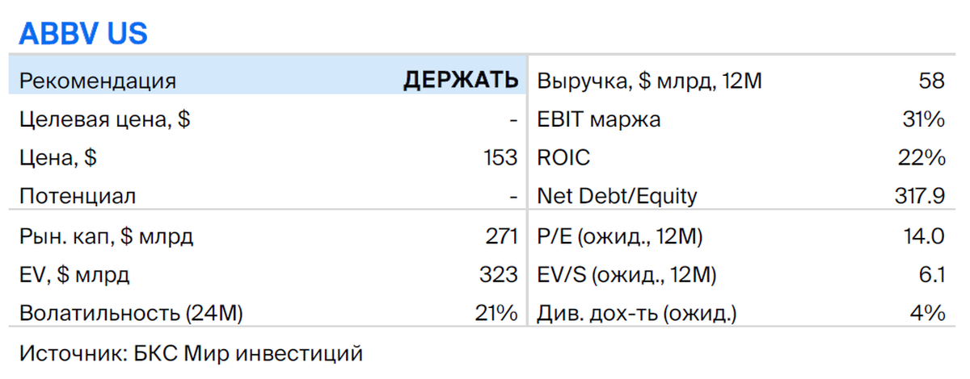Select the EV/S (ожид., 12M) label
The width and height of the screenshot is (970, 379).
627,276
